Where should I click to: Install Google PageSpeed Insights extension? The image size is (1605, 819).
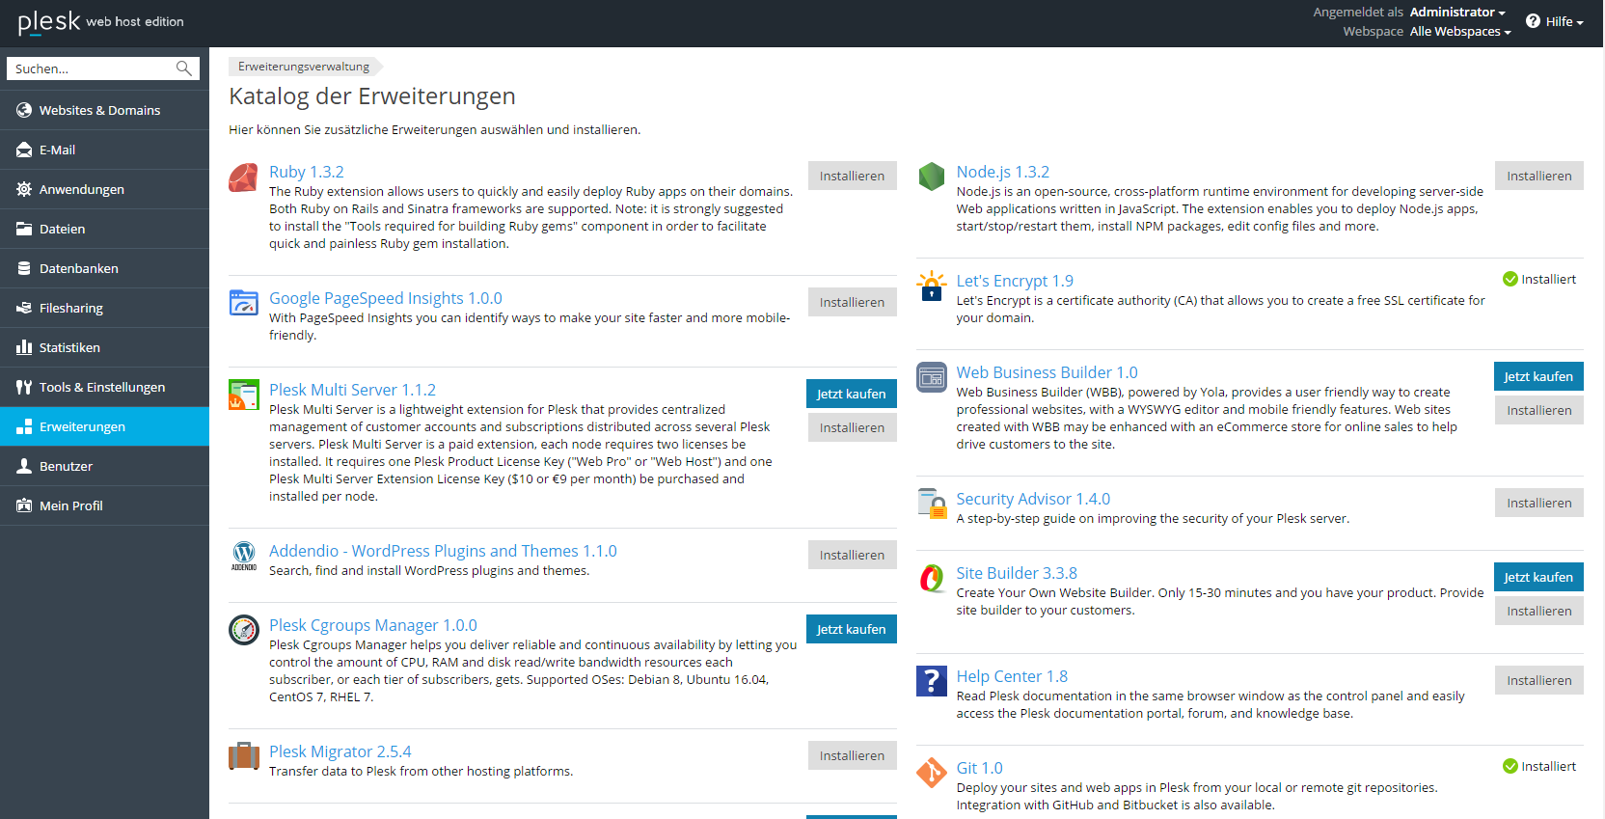pos(852,302)
